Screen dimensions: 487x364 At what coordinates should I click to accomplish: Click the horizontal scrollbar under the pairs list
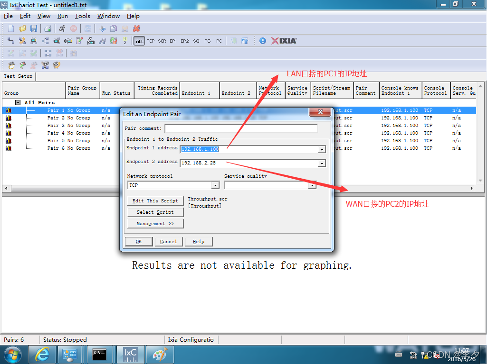coord(62,189)
